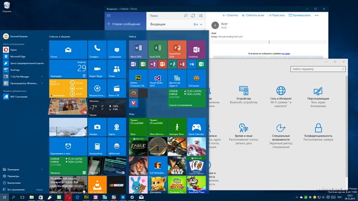Toggle the hamburger menu in Mail
The width and height of the screenshot is (358, 201).
click(109, 15)
